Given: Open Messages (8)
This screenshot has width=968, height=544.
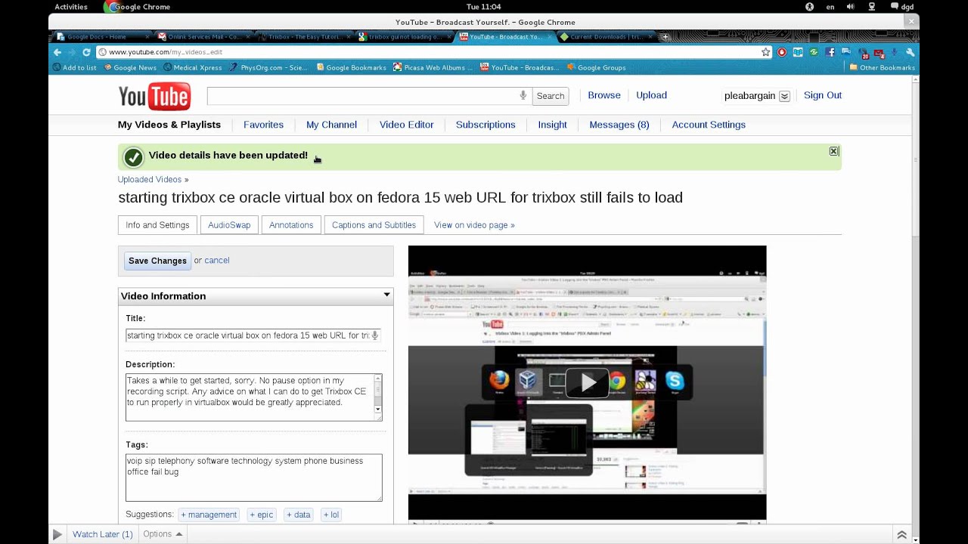Looking at the screenshot, I should point(619,125).
